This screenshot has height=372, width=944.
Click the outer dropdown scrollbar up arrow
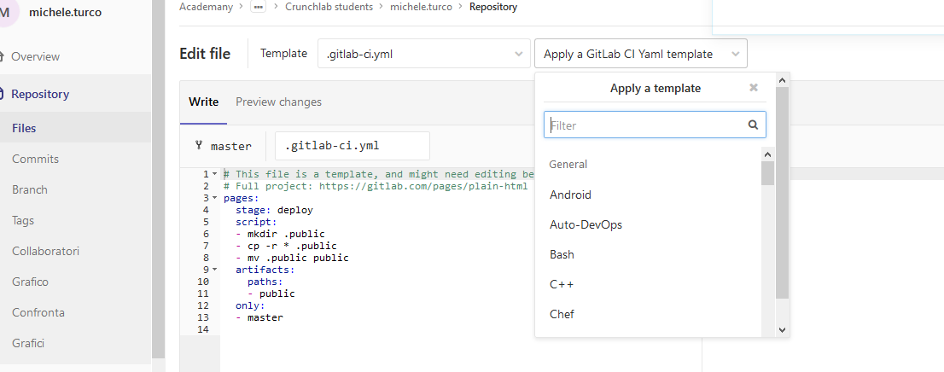click(782, 80)
